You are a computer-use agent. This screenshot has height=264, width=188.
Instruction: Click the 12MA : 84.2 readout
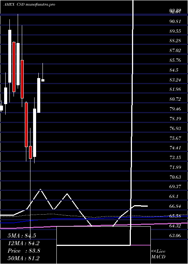tap(24, 243)
